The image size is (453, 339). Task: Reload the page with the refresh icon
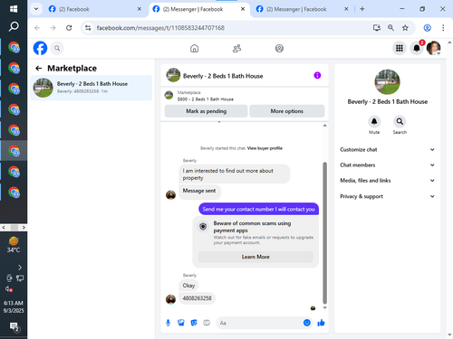(x=69, y=28)
